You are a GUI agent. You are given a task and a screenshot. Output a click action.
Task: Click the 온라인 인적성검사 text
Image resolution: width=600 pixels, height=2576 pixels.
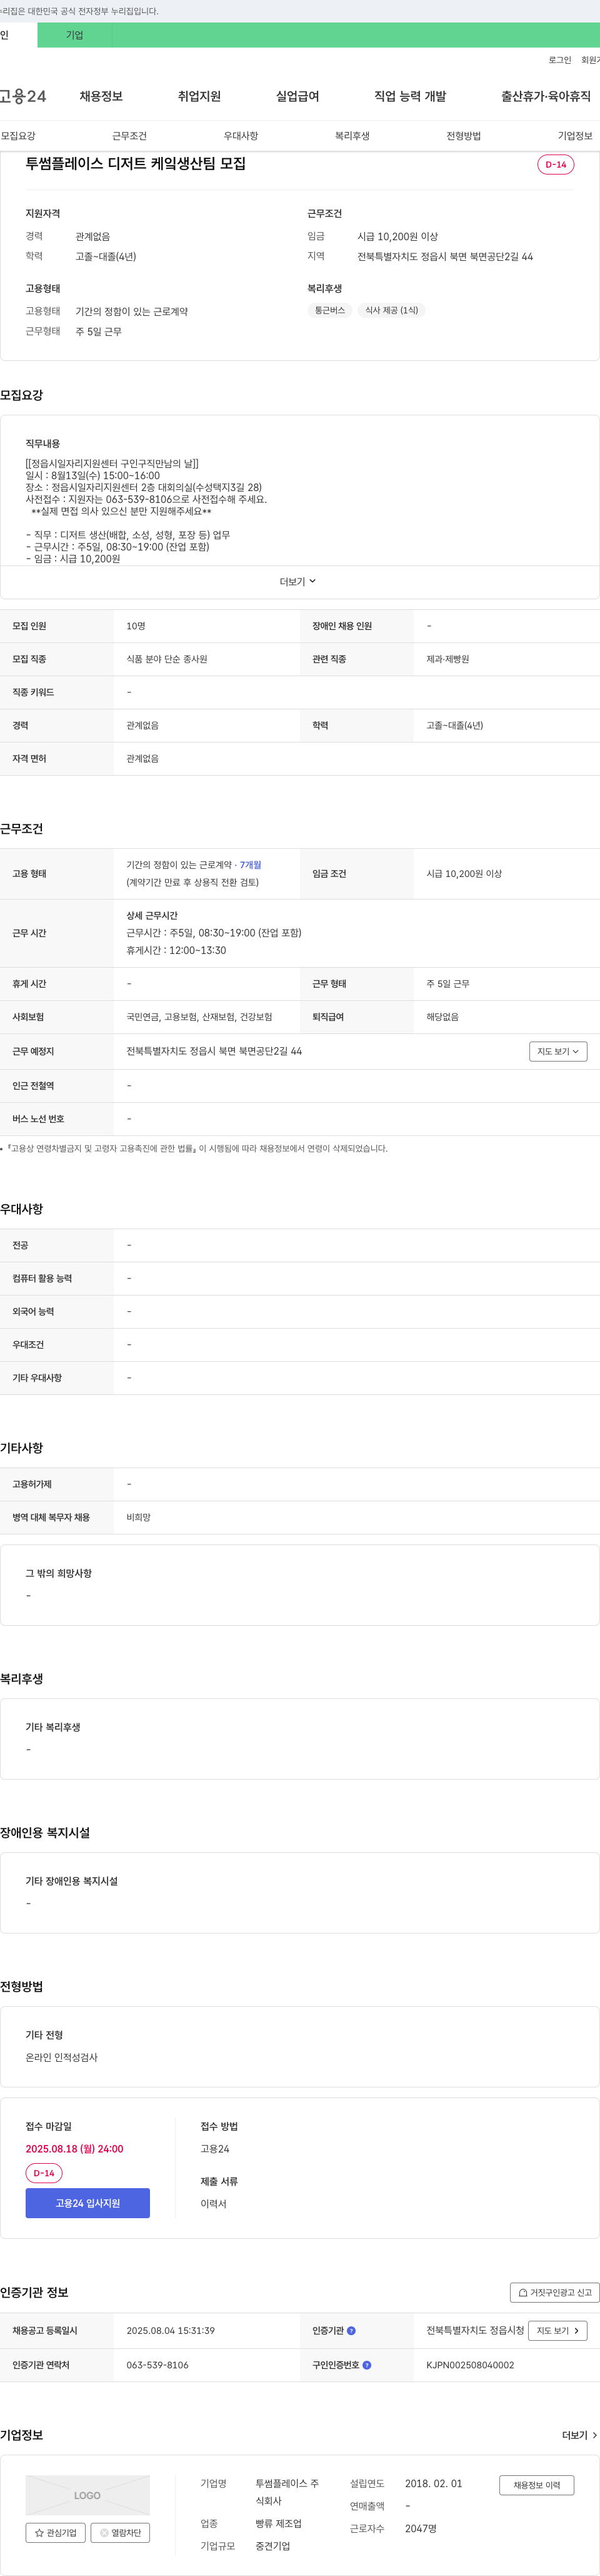(62, 2057)
